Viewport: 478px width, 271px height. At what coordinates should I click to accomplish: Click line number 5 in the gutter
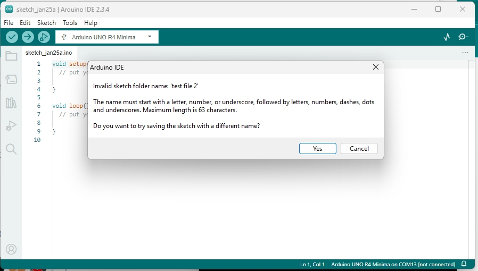click(x=39, y=97)
